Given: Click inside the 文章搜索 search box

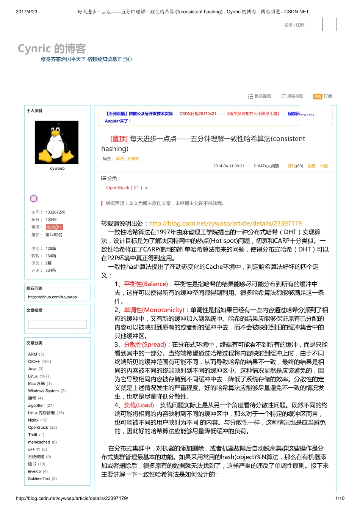Looking at the screenshot, I should pos(57,324).
